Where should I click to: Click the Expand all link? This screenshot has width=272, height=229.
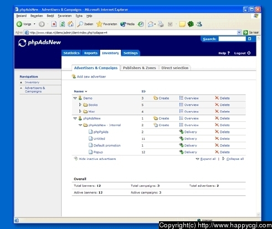(208, 159)
